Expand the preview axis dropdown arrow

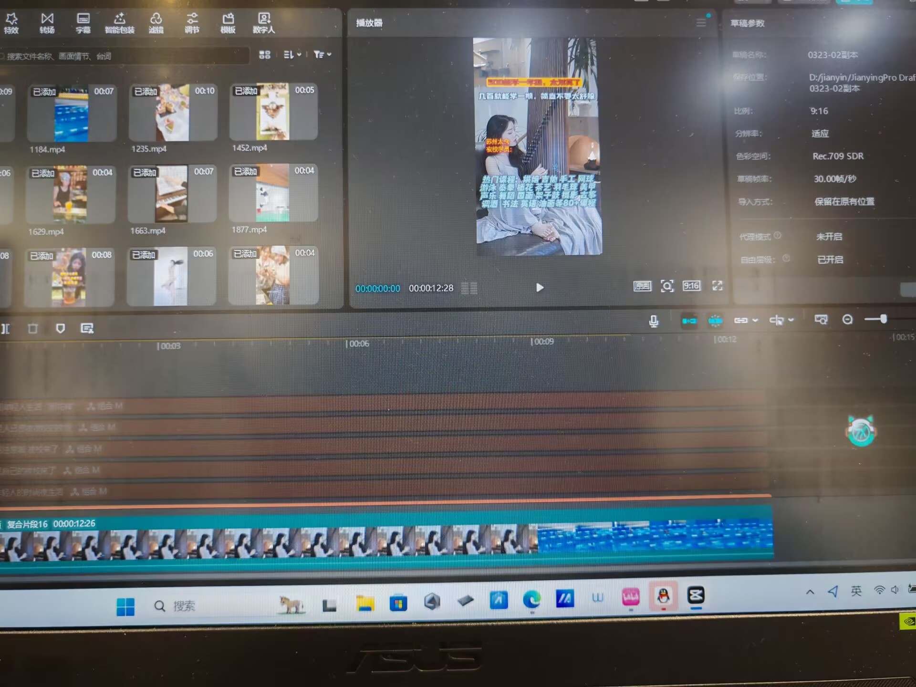[x=791, y=320]
